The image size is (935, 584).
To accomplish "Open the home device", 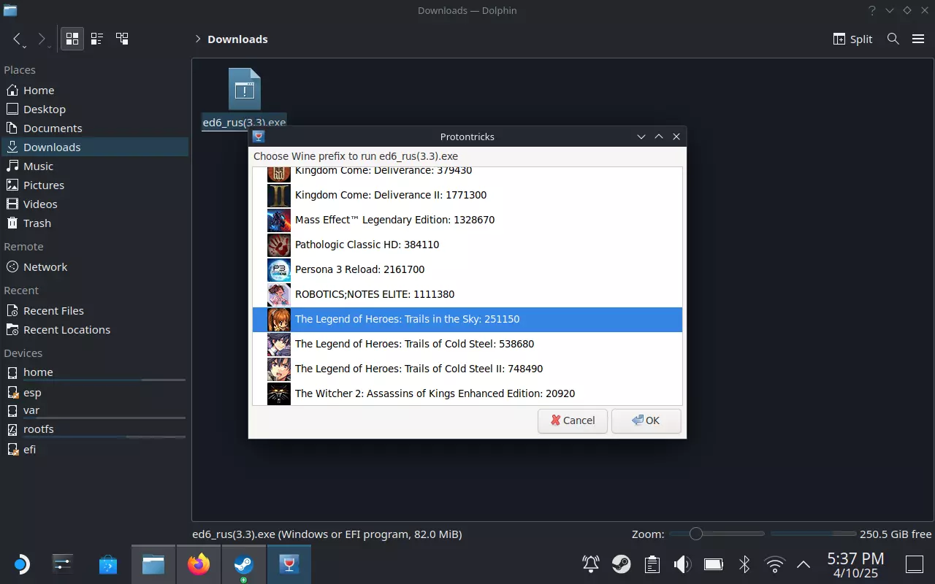I will pos(95,372).
